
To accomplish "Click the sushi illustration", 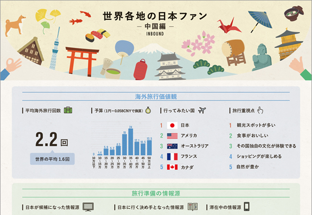I will pyautogui.click(x=98, y=35).
